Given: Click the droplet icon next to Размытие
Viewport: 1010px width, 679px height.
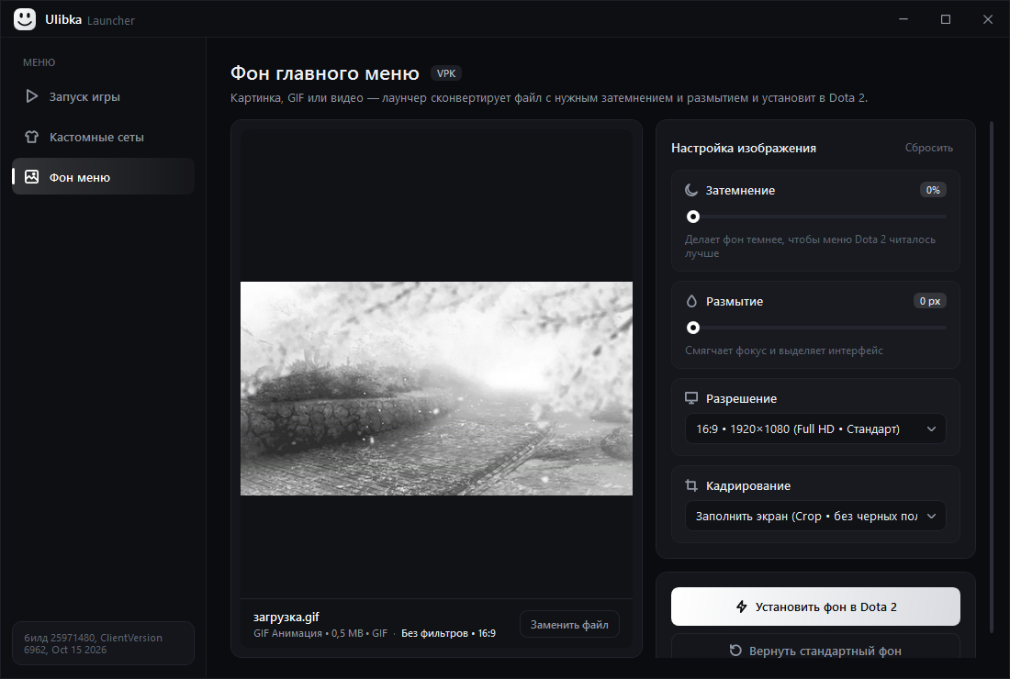Looking at the screenshot, I should pyautogui.click(x=691, y=301).
